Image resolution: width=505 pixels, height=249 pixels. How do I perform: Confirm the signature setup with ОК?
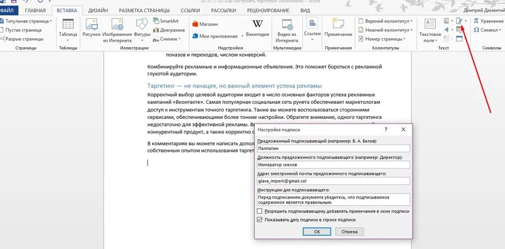coord(317,231)
